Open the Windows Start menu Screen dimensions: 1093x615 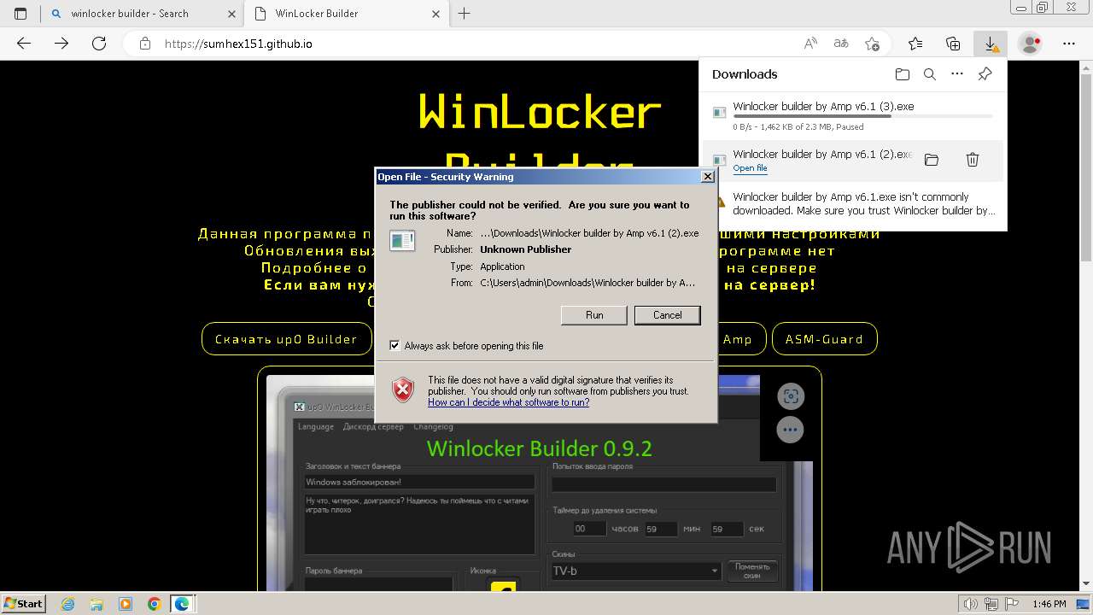point(23,603)
